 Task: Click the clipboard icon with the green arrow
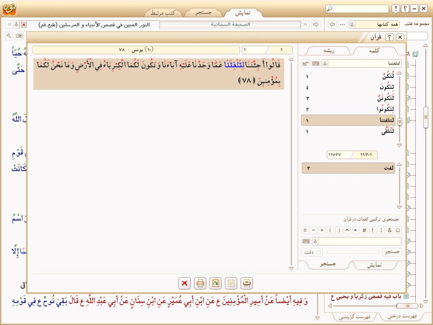215,283
